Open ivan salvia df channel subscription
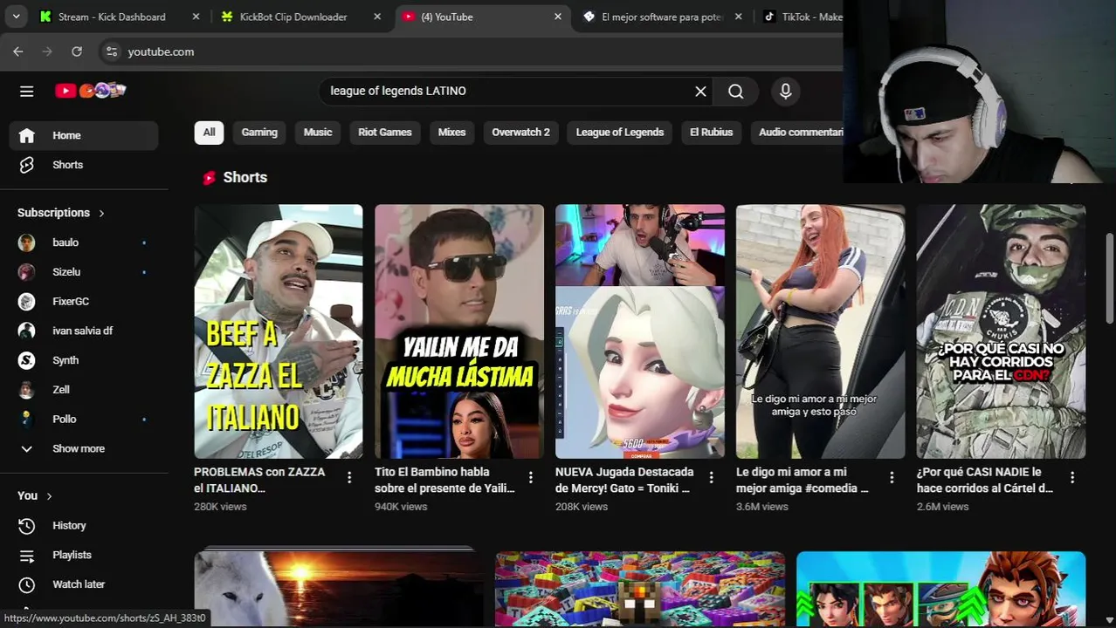The height and width of the screenshot is (628, 1116). click(84, 331)
